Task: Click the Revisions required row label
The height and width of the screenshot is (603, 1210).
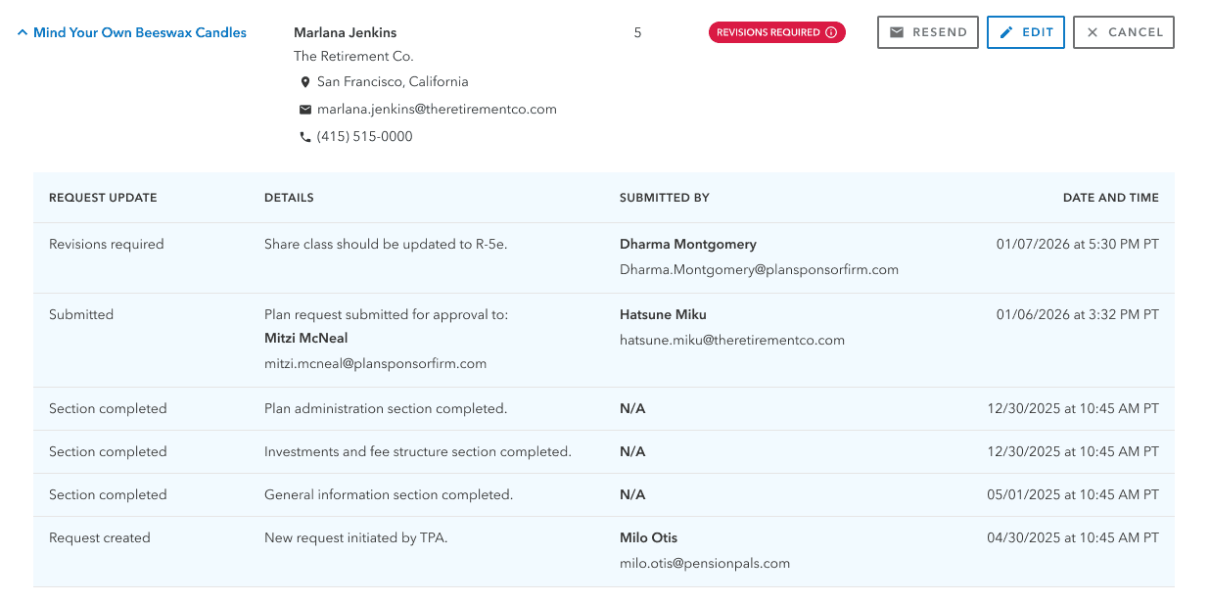Action: pos(107,245)
